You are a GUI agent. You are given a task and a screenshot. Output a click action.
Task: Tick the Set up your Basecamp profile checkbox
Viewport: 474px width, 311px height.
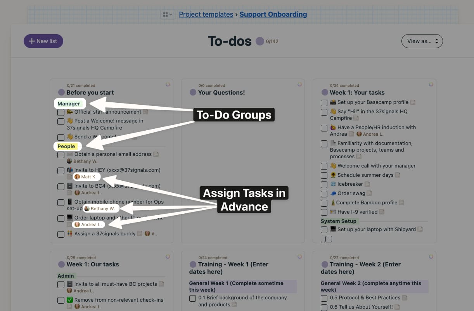pyautogui.click(x=324, y=103)
